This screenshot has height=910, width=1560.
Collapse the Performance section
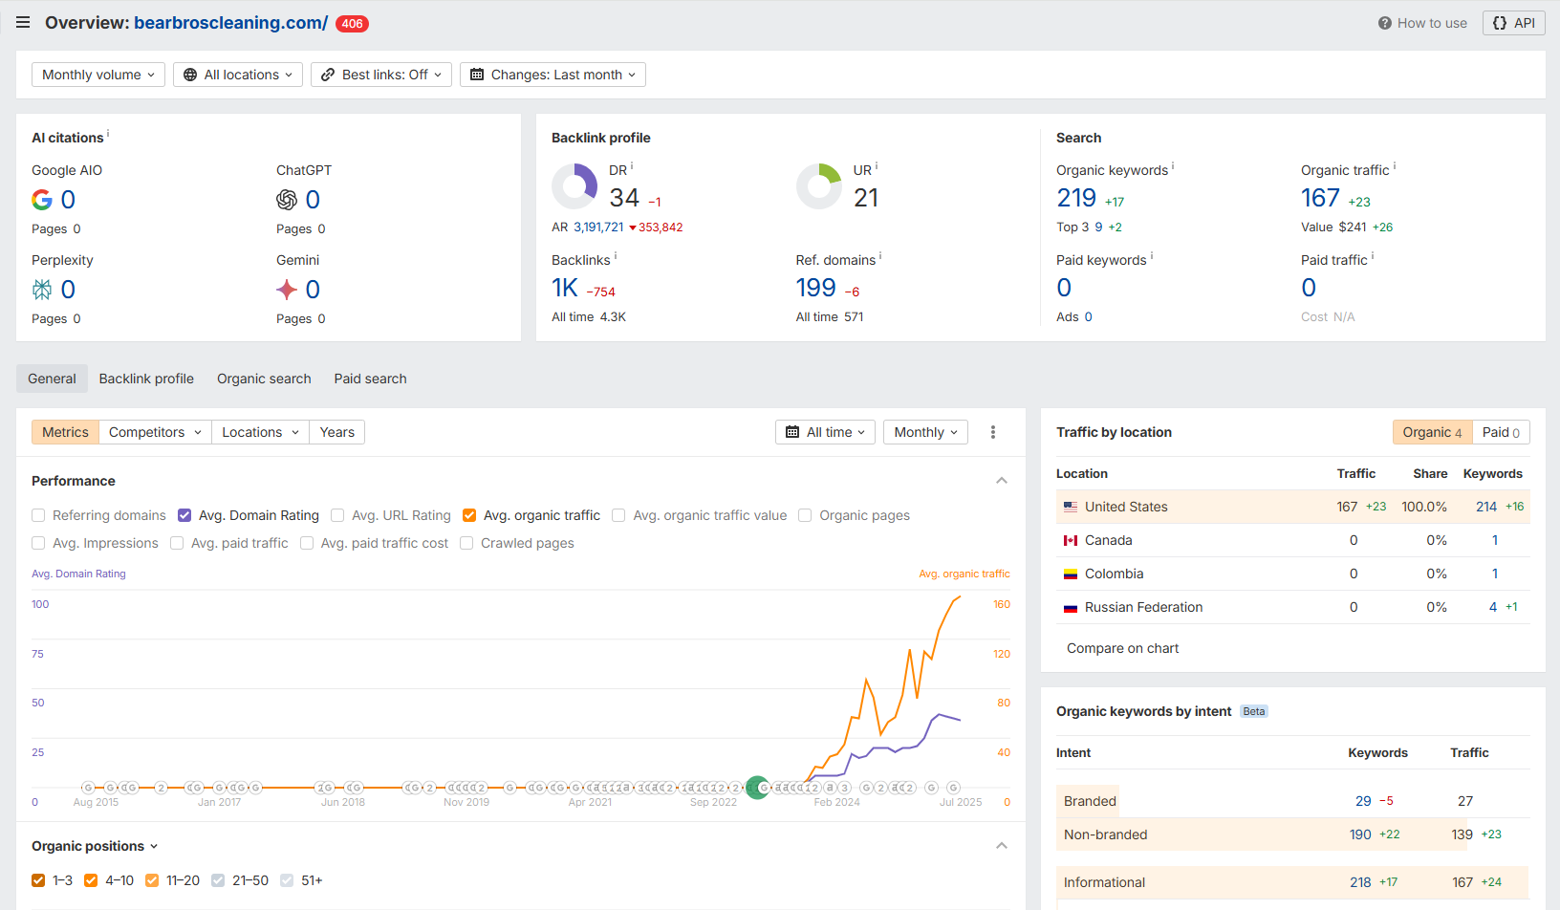tap(1001, 481)
